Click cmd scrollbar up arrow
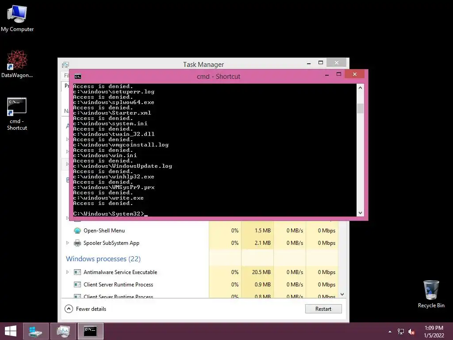Screen dimensions: 453x340 360,88
